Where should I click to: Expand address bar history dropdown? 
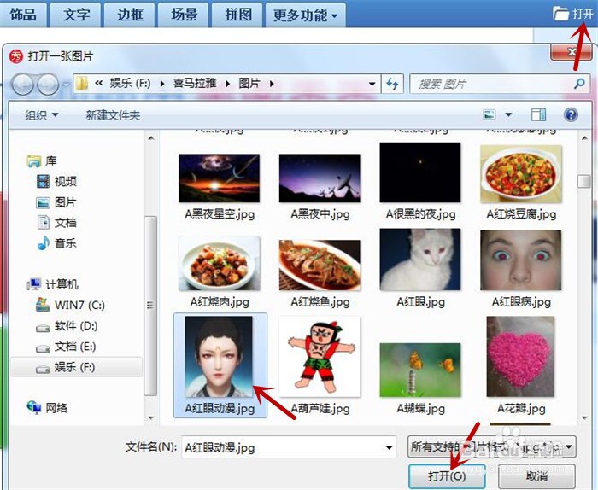[x=372, y=84]
